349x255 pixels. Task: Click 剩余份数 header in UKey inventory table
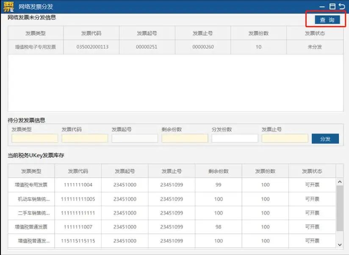(219, 171)
